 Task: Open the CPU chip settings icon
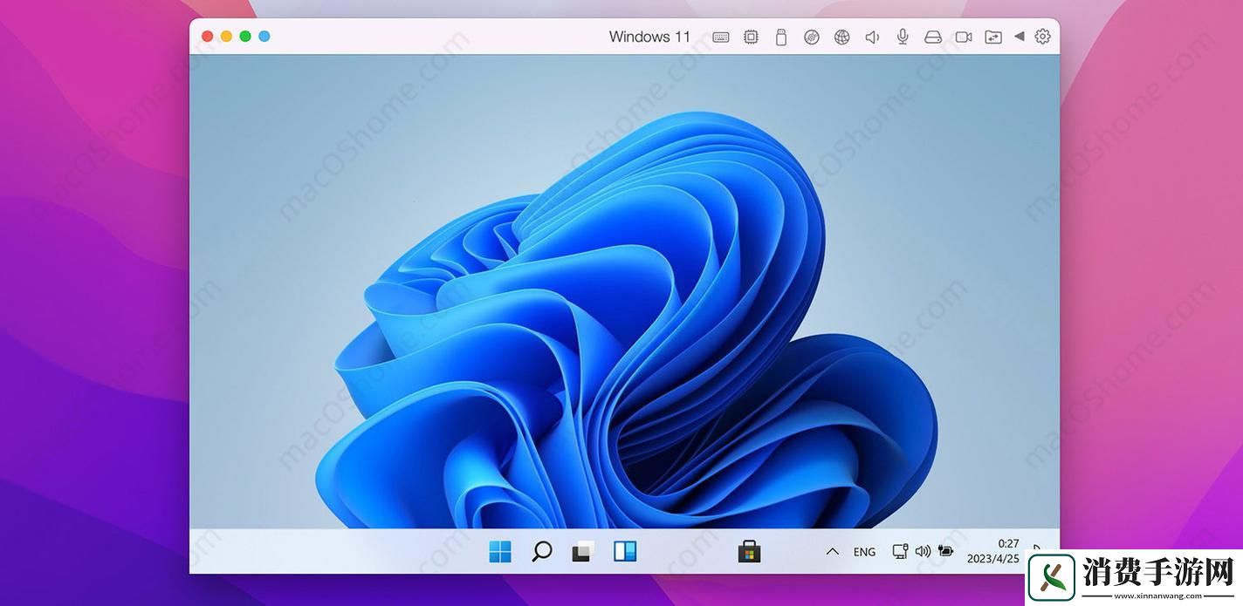751,37
